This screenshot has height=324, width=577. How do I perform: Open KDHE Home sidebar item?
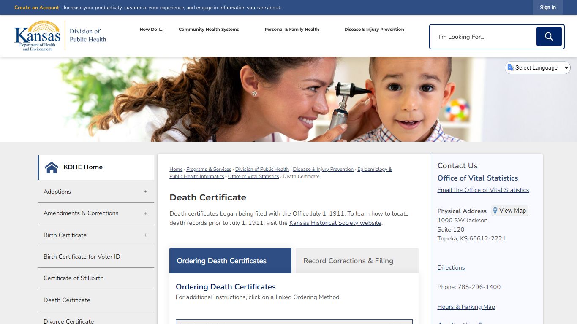pos(96,167)
